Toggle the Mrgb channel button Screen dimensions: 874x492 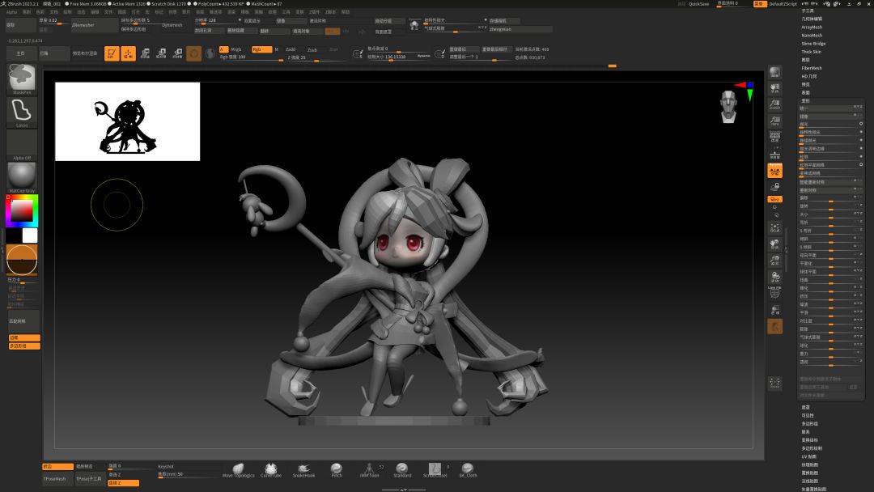click(236, 49)
